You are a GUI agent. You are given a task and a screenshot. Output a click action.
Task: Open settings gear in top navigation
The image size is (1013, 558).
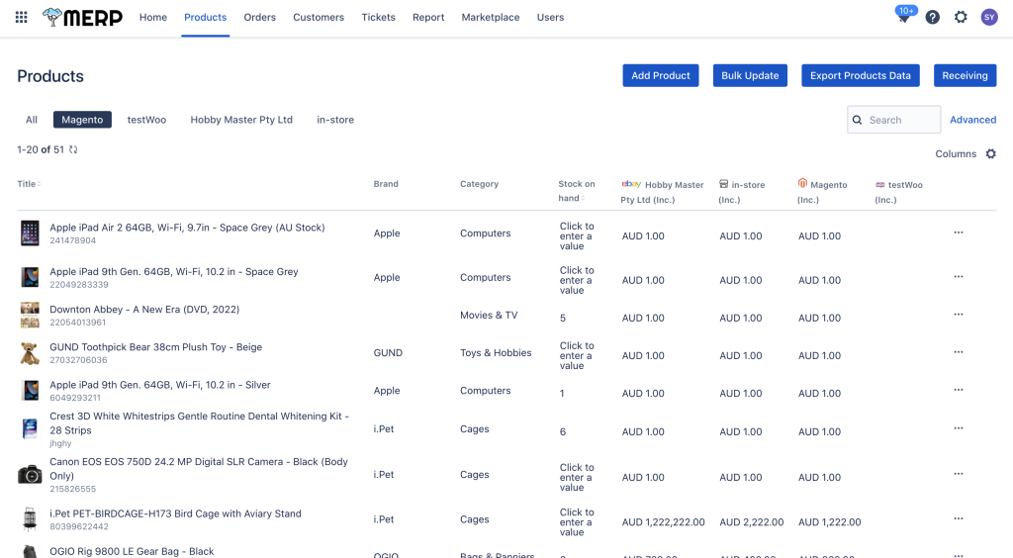pyautogui.click(x=961, y=17)
